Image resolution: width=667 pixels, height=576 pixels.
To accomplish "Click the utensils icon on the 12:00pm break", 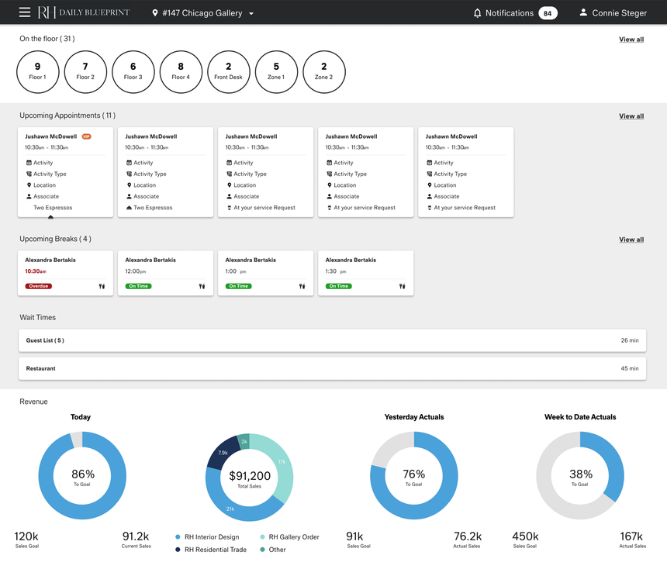I will [x=202, y=286].
